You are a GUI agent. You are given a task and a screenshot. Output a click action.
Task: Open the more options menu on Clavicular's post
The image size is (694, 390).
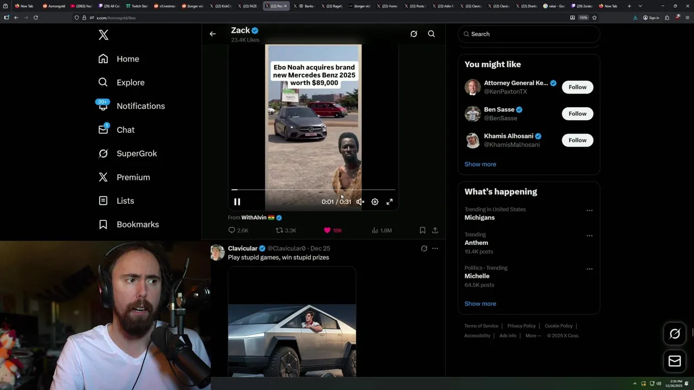435,248
